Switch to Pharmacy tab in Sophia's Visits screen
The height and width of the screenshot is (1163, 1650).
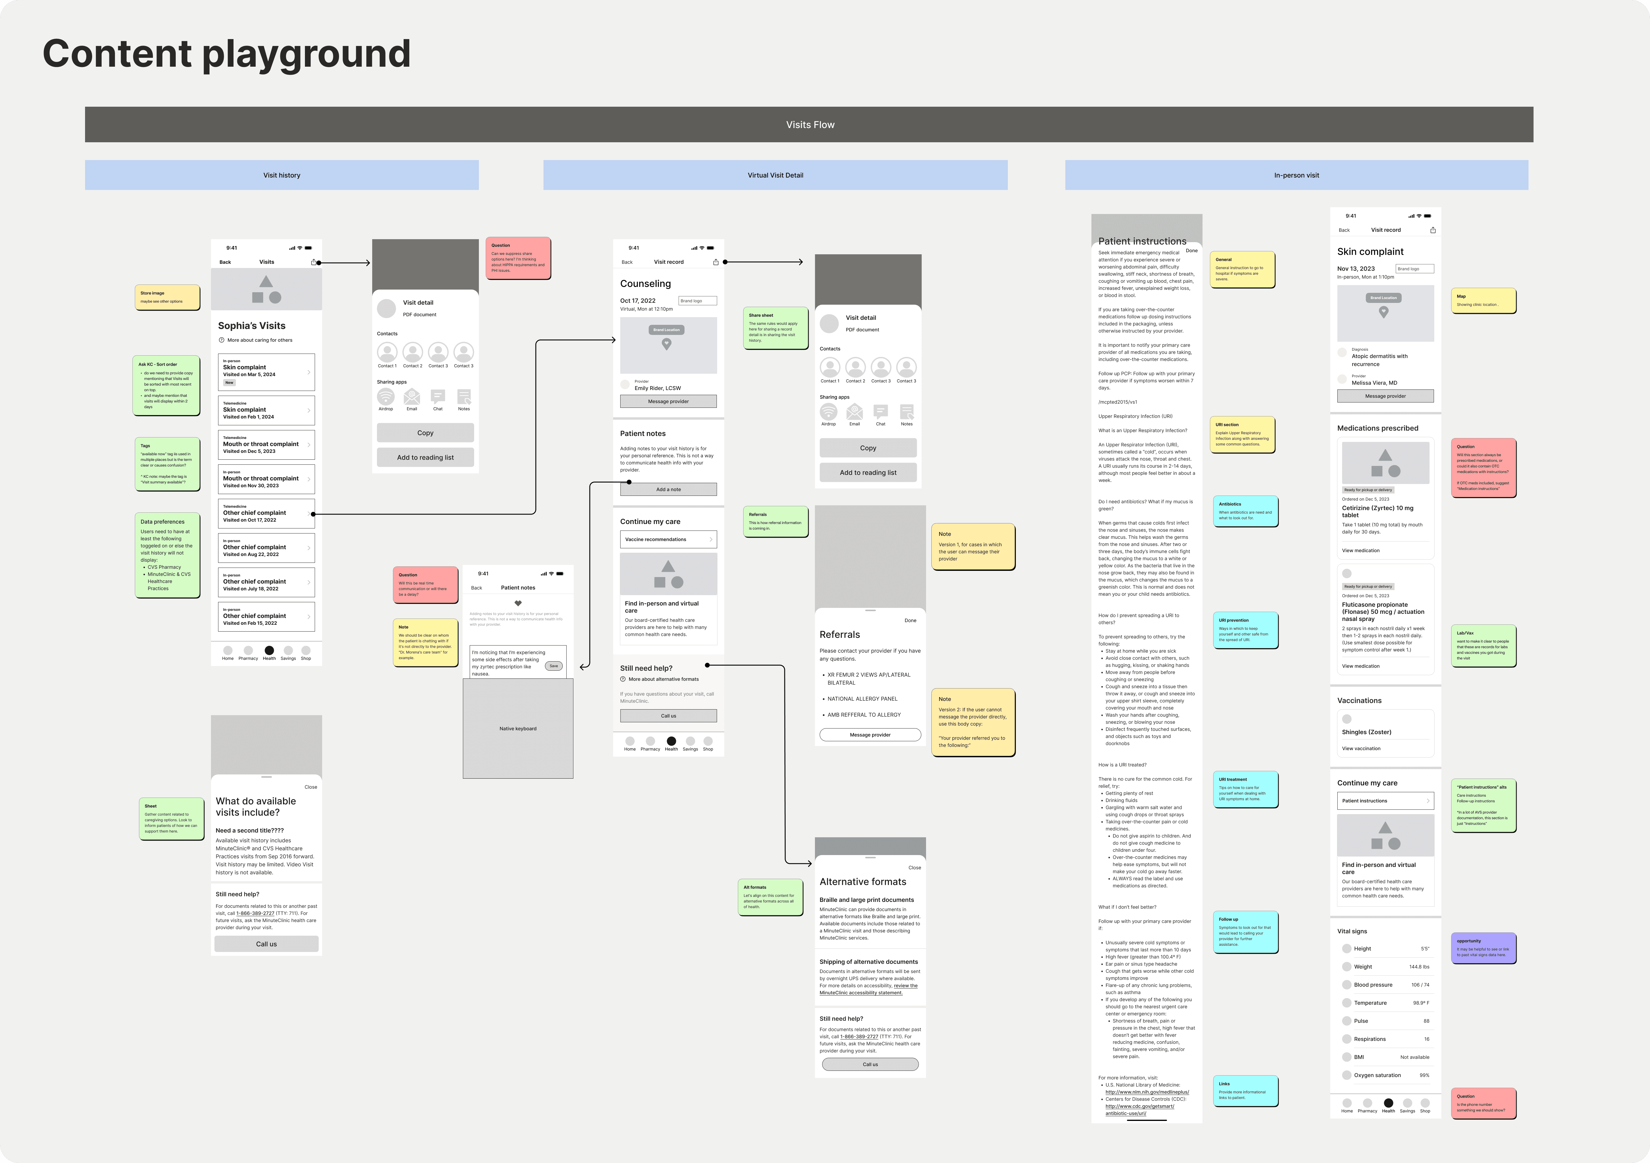tap(248, 651)
